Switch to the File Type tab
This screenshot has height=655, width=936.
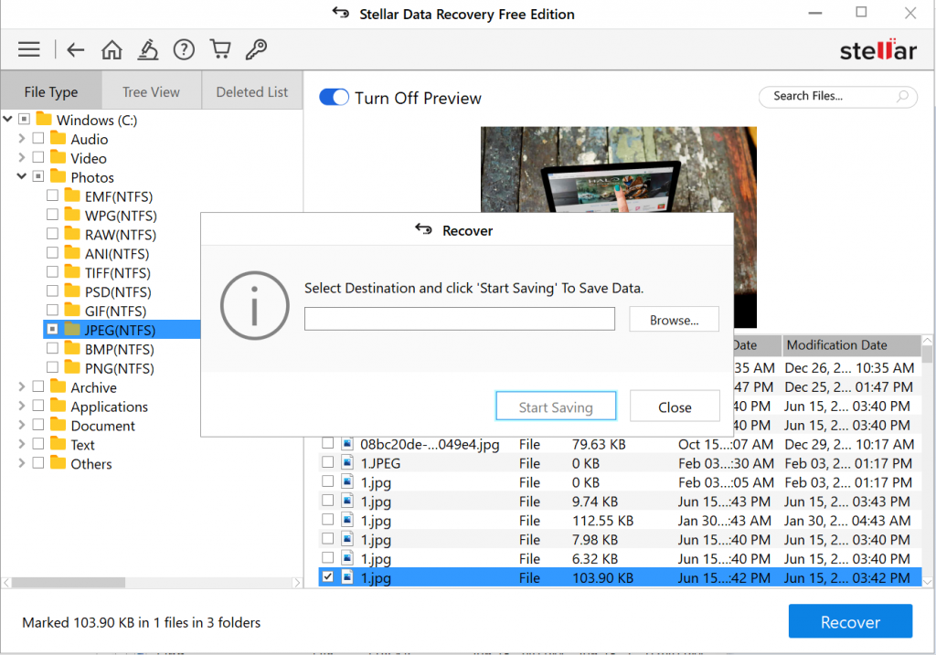51,92
